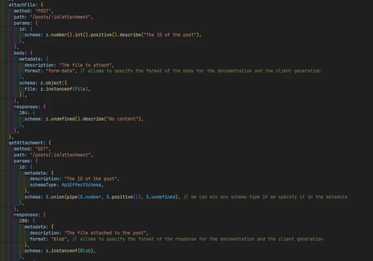Image resolution: width=373 pixels, height=261 pixels.
Task: Select the "POST" method string
Action: pos(43,11)
